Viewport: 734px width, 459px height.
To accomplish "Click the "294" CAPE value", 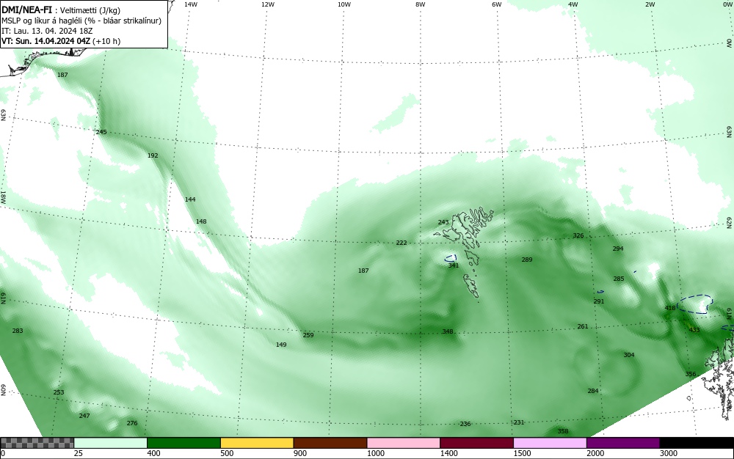I will pos(618,249).
